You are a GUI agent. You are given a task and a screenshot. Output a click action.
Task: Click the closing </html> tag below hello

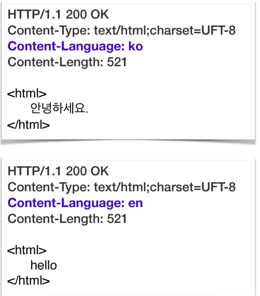pyautogui.click(x=29, y=281)
